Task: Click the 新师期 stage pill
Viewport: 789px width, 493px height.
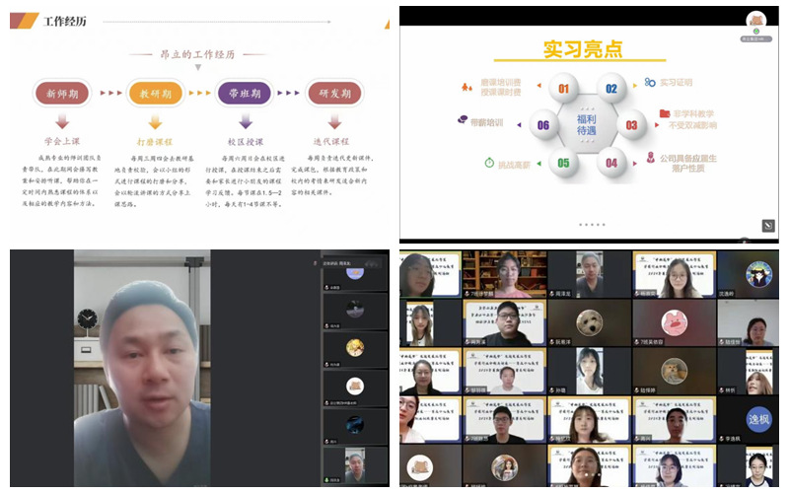Action: pos(62,94)
